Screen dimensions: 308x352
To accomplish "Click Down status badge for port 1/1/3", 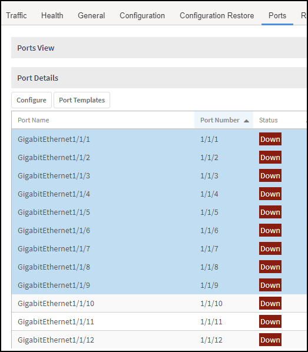I will coord(270,175).
